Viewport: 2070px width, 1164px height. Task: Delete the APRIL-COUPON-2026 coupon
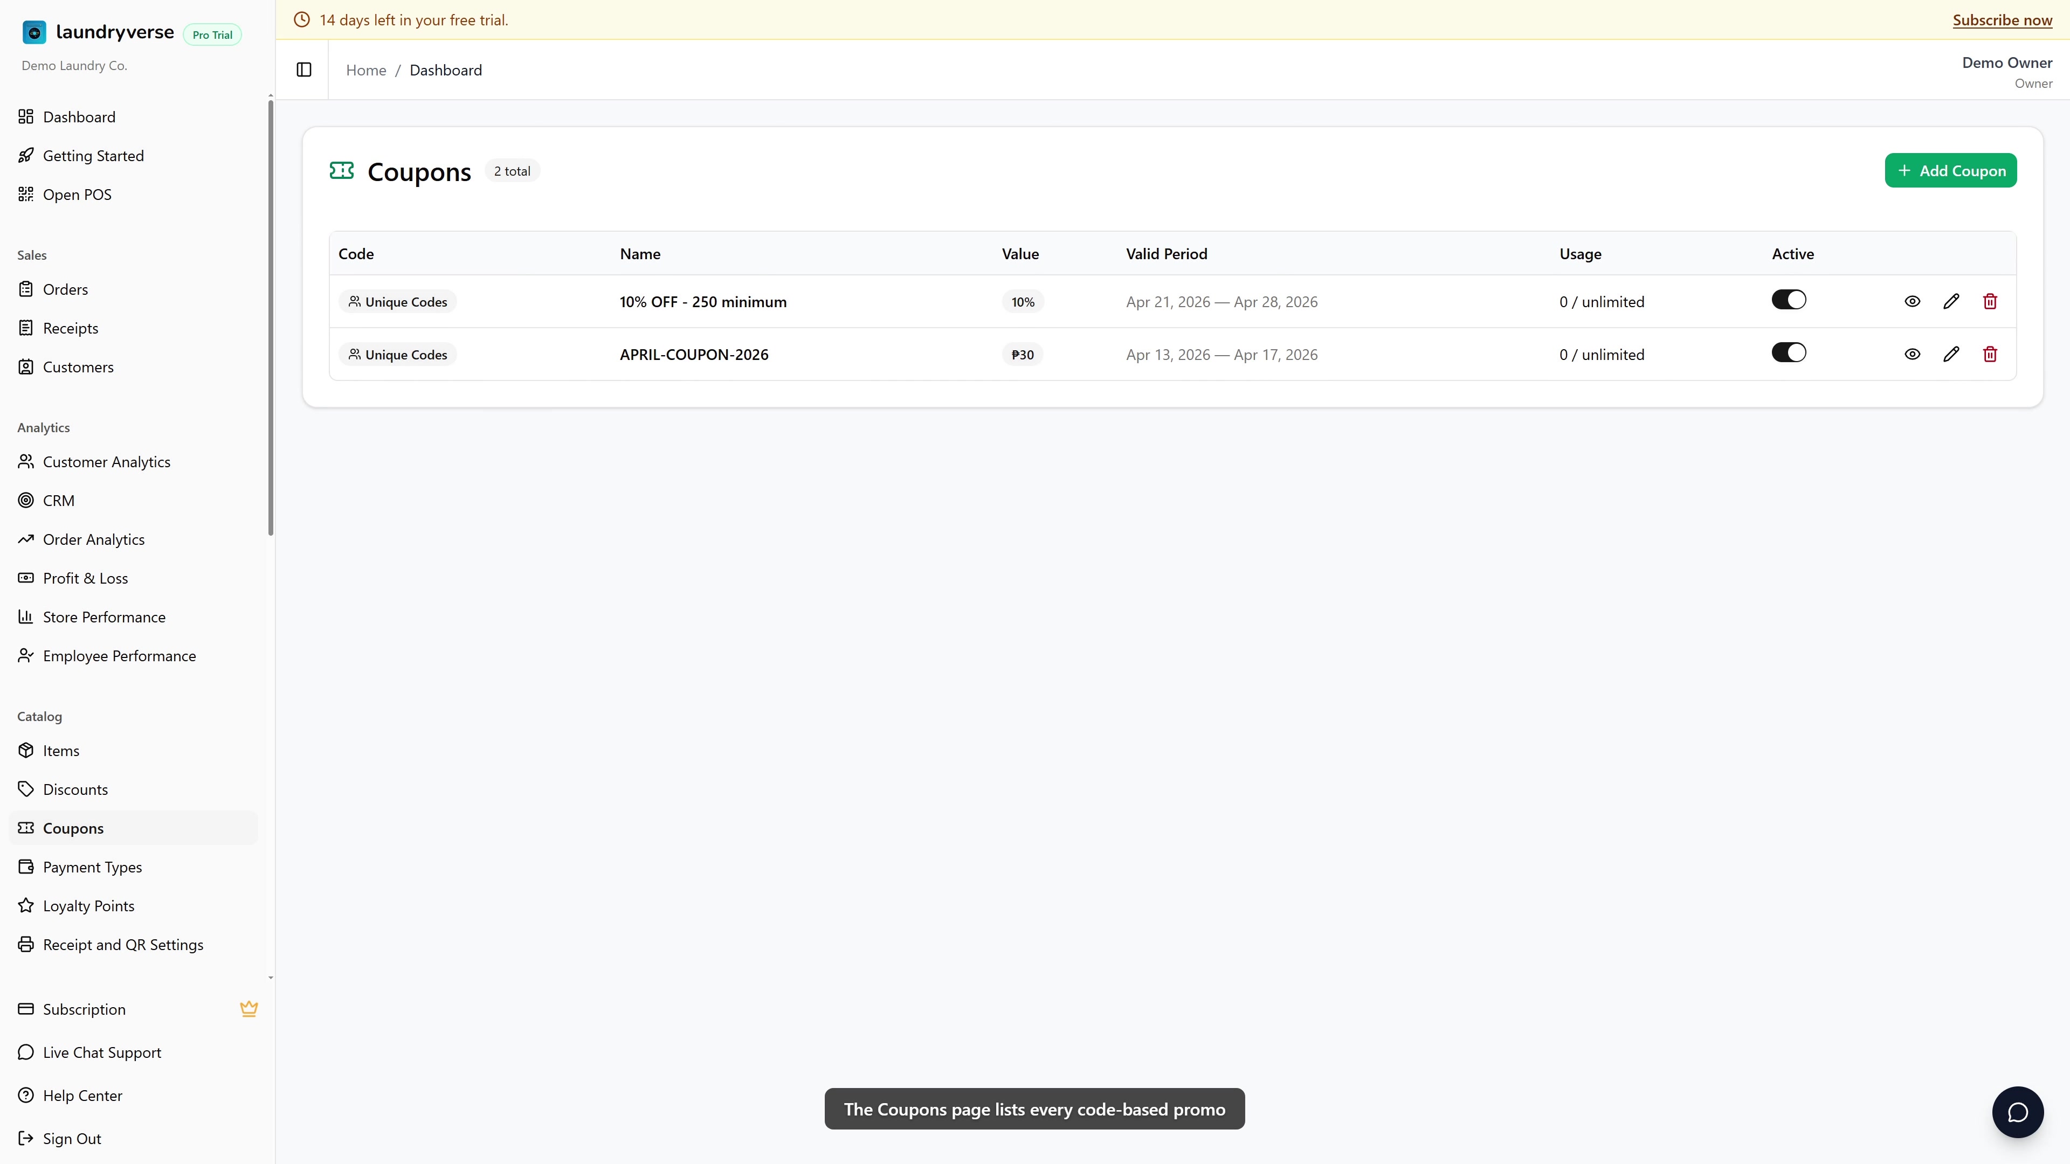(x=1990, y=354)
